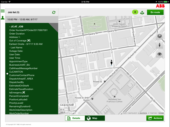
Task: Click the RemainingDuration0 row
Action: click(x=20, y=106)
